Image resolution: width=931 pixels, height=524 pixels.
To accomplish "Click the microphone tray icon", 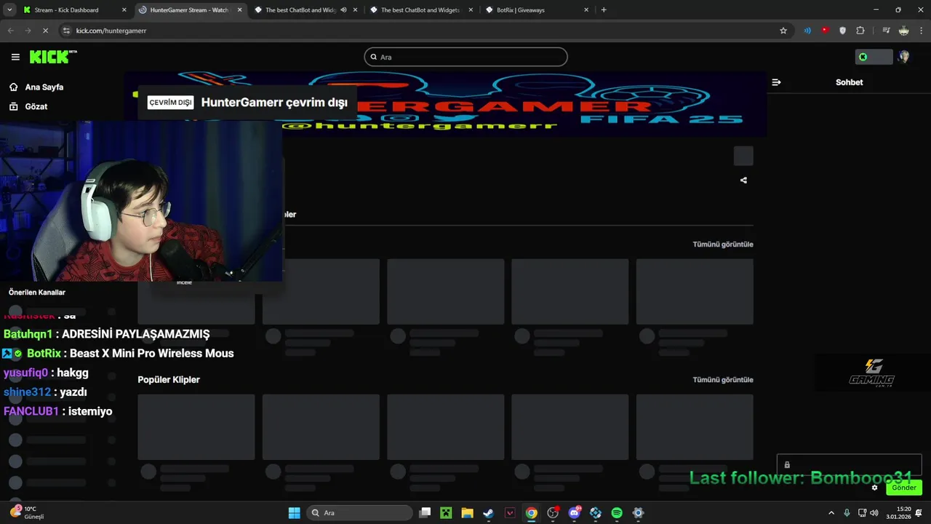I will point(847,513).
